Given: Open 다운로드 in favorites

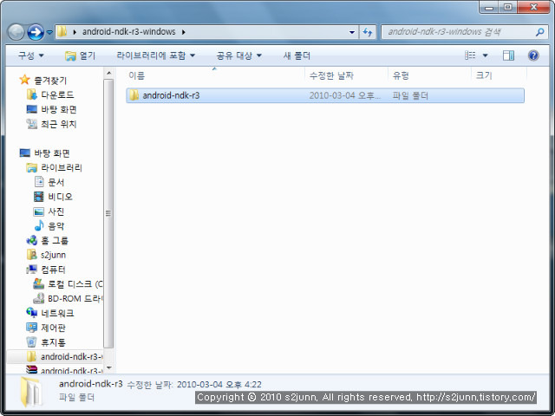Looking at the screenshot, I should (x=57, y=94).
